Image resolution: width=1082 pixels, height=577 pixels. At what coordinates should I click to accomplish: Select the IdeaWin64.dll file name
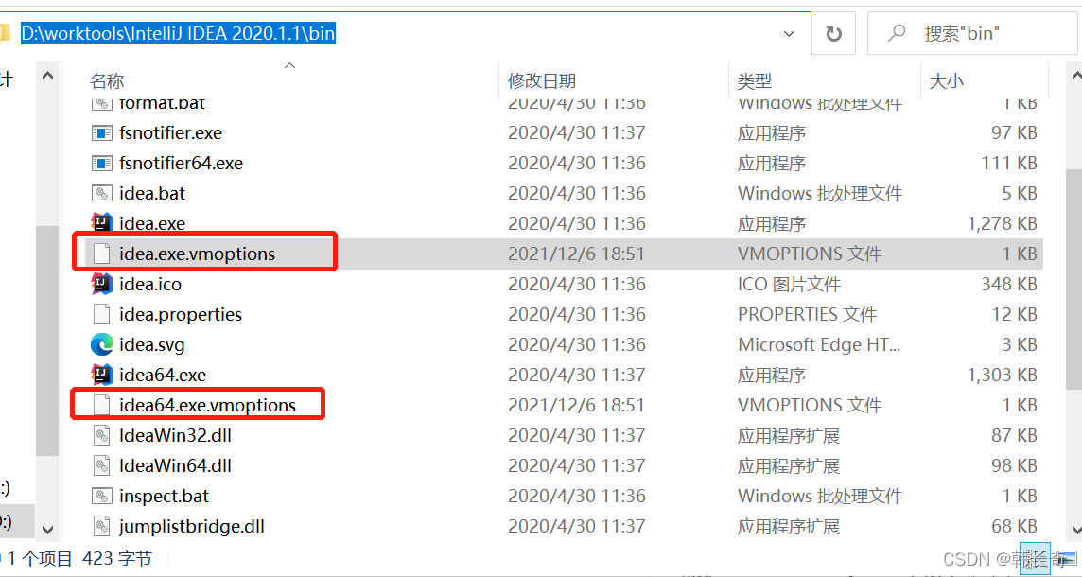pyautogui.click(x=175, y=466)
